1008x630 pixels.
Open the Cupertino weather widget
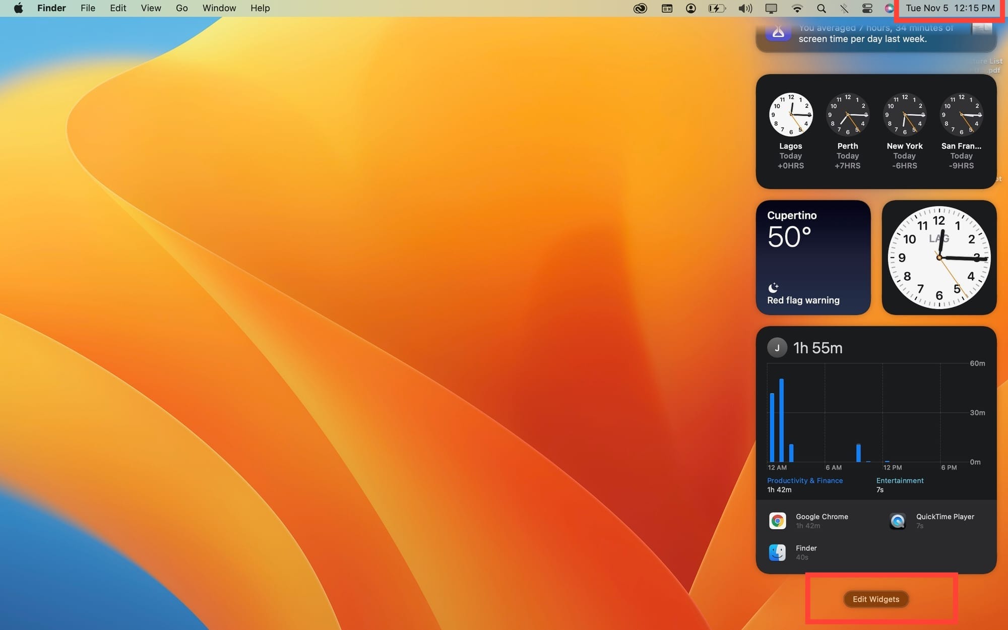pos(813,258)
